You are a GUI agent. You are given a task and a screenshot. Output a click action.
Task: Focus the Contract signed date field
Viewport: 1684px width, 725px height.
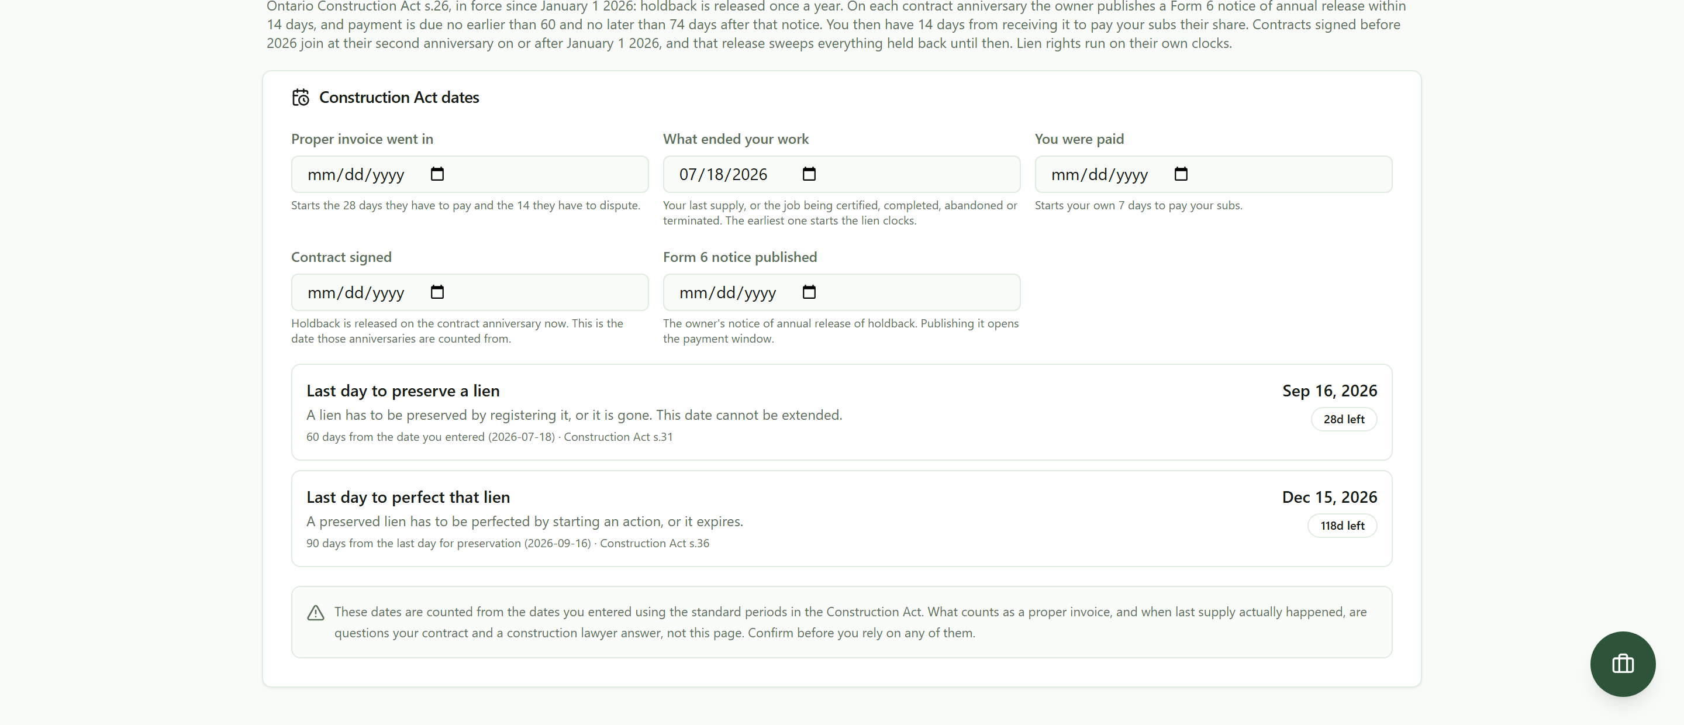pyautogui.click(x=470, y=292)
